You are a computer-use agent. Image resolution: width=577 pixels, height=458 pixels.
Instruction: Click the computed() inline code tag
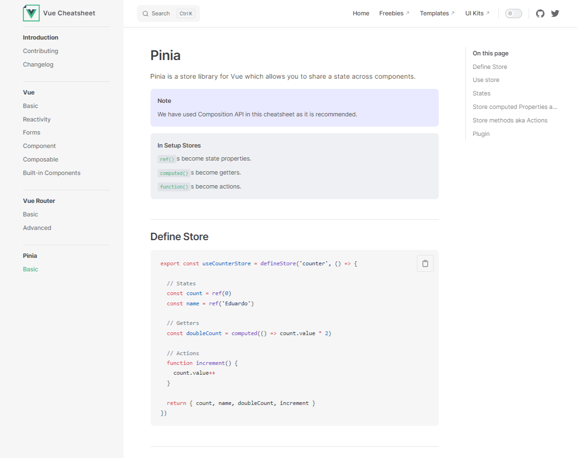click(174, 173)
